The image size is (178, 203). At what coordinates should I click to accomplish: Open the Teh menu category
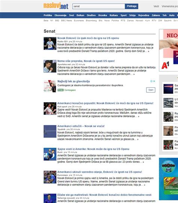164,15
